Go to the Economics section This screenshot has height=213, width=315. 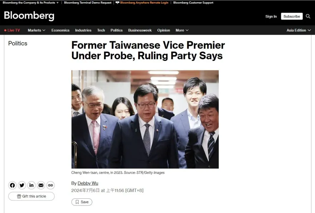tap(60, 30)
